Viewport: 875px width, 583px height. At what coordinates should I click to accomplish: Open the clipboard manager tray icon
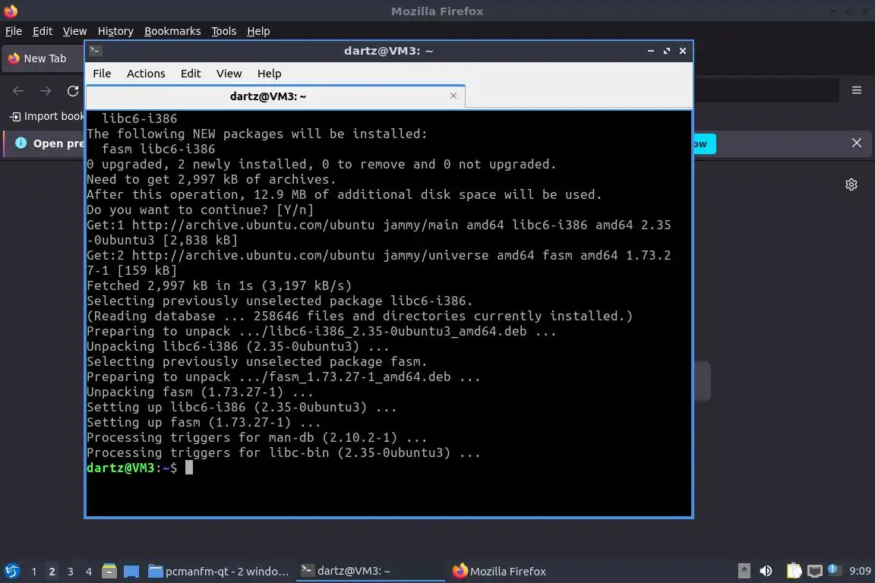794,571
